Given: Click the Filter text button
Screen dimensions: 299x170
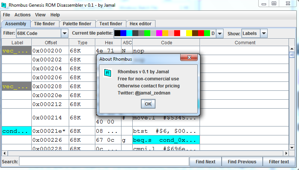Looking at the screenshot, I should 279,162.
